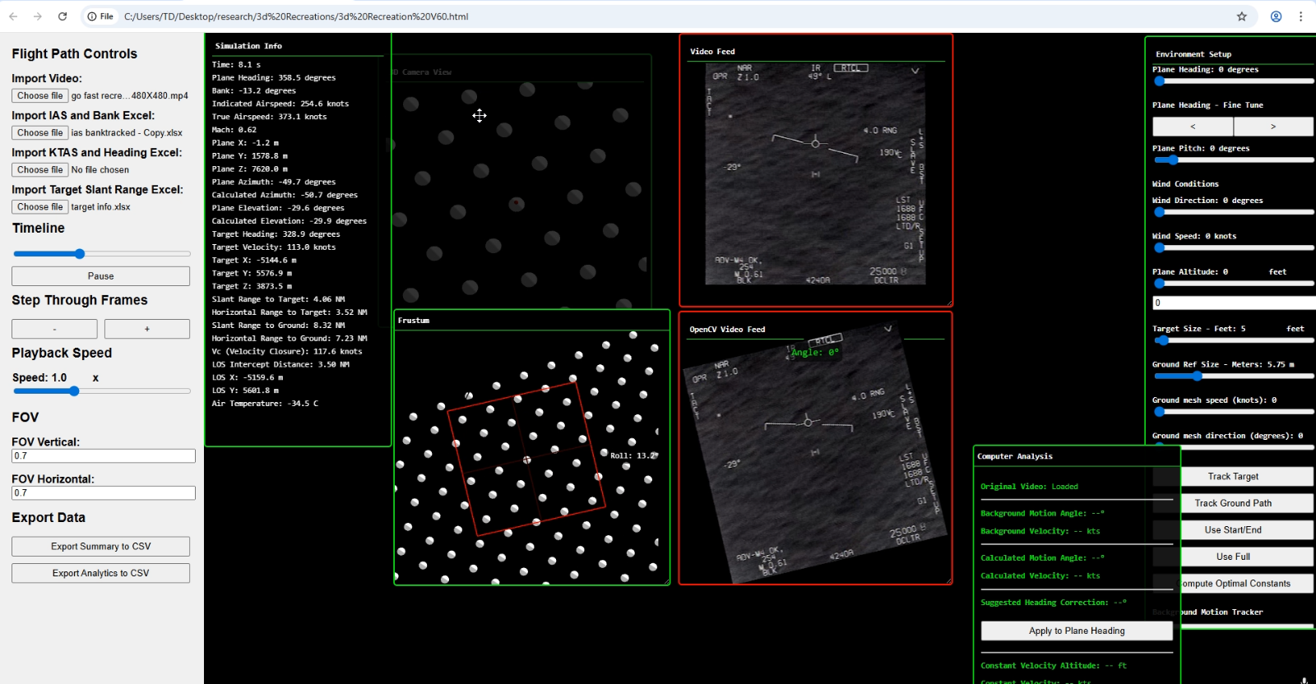
Task: Export Summary to CSV
Action: (x=100, y=547)
